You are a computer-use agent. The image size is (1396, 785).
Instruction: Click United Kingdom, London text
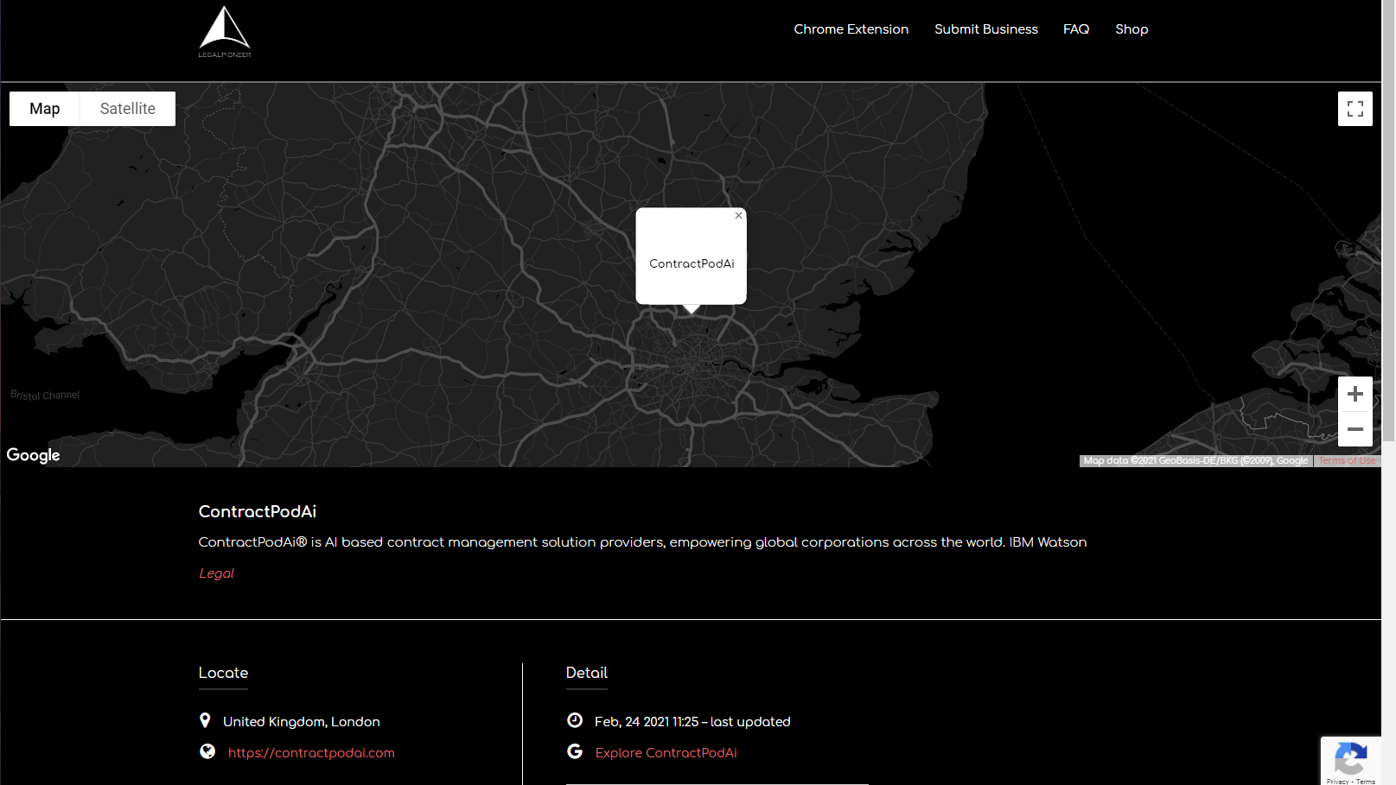302,722
